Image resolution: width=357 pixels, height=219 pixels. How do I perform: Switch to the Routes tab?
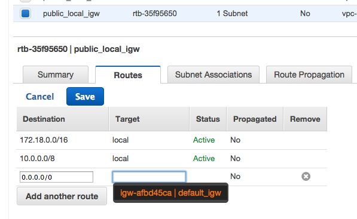(128, 75)
